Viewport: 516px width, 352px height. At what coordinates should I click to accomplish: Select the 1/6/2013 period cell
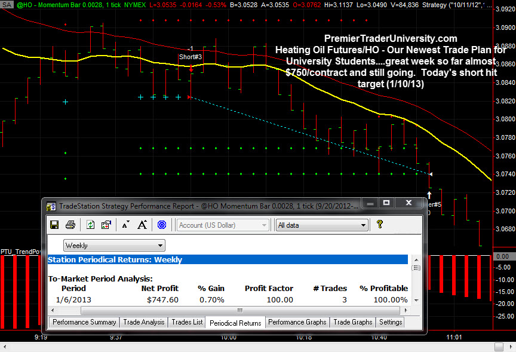coord(73,299)
